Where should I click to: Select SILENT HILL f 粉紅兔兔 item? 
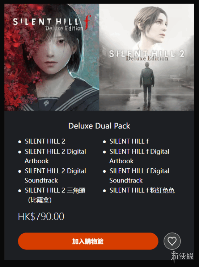point(142,190)
